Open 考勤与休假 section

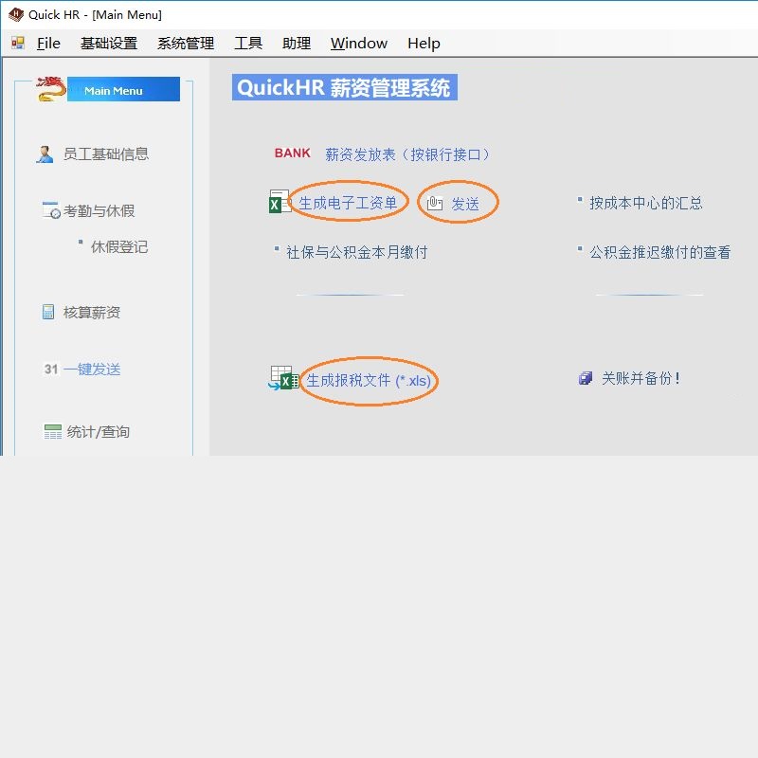(99, 210)
